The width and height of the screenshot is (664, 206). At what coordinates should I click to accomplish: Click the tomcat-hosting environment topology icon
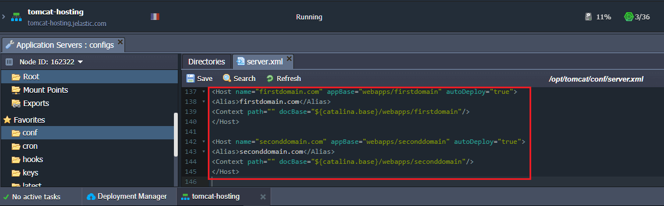pyautogui.click(x=17, y=17)
